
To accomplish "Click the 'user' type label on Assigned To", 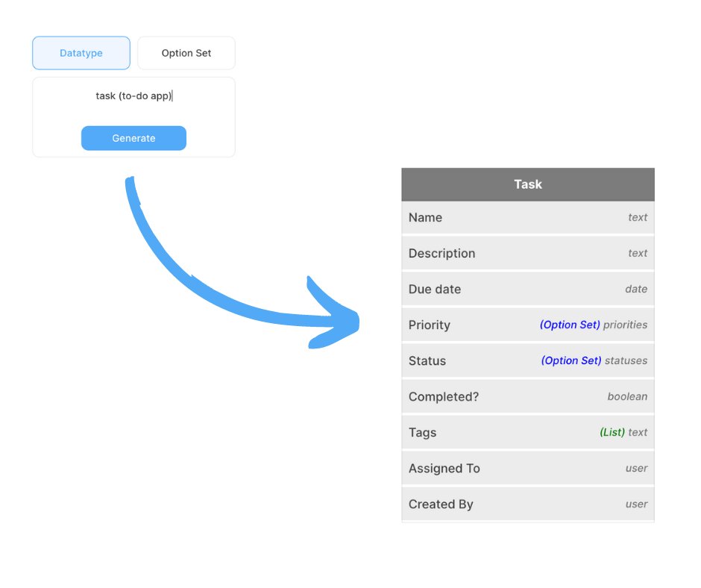I will point(636,468).
